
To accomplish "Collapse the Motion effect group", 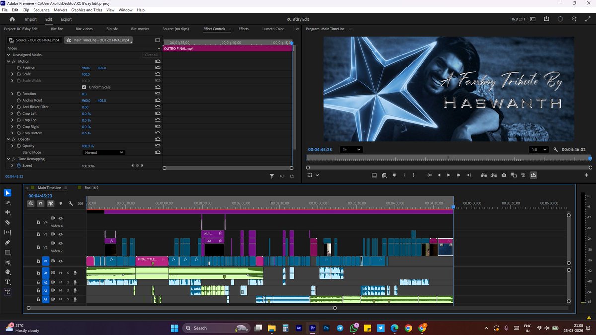I will pyautogui.click(x=8, y=61).
